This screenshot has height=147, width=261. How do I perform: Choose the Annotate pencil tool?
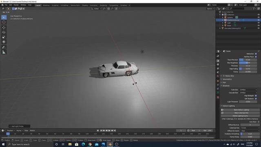click(4, 47)
